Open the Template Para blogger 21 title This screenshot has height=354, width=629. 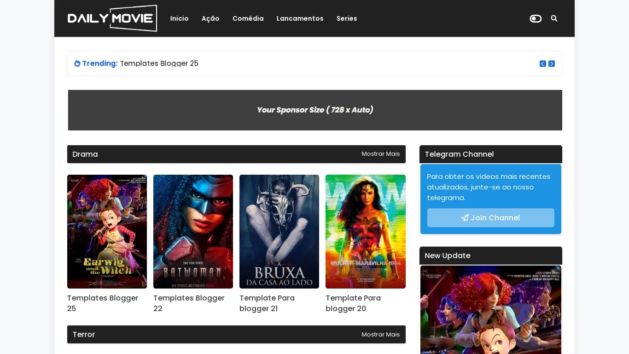pyautogui.click(x=267, y=303)
